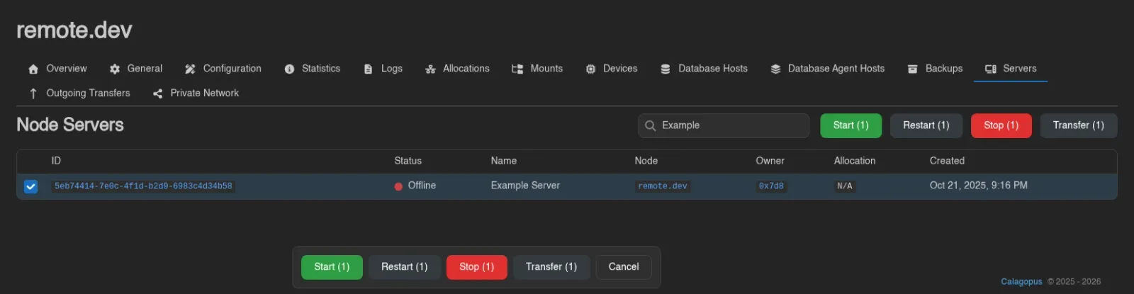
Task: Click the Overview home icon
Action: 33,69
